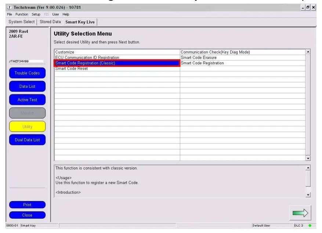Select Smart Code Registration (Classic)
322x233 pixels.
(117, 63)
